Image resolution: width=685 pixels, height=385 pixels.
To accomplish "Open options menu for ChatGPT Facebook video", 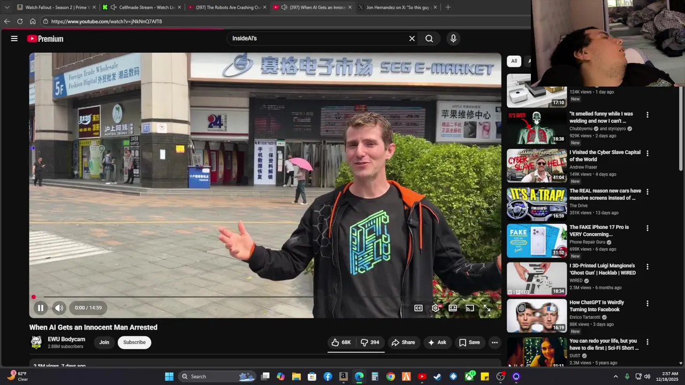I will 648,303.
